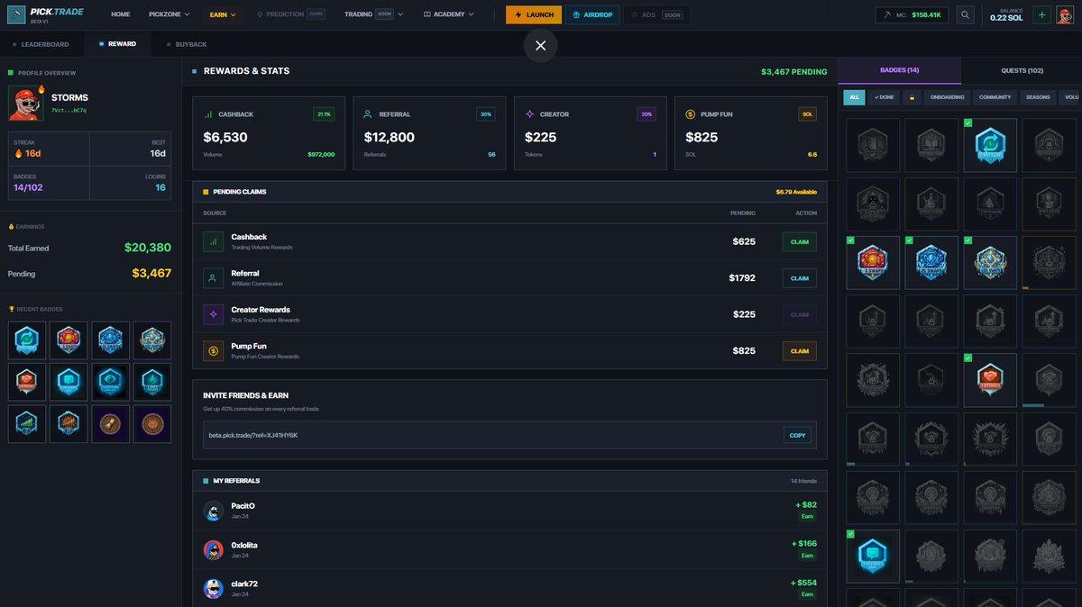Image resolution: width=1082 pixels, height=607 pixels.
Task: Expand the Earn dropdown
Action: click(222, 14)
